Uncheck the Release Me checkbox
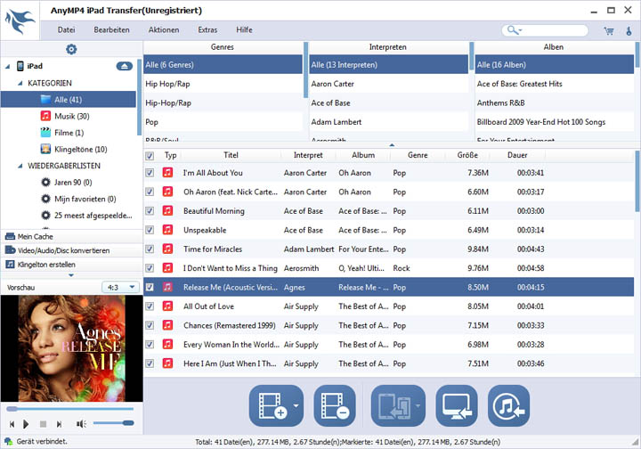Screen dimensions: 641x449 point(150,287)
